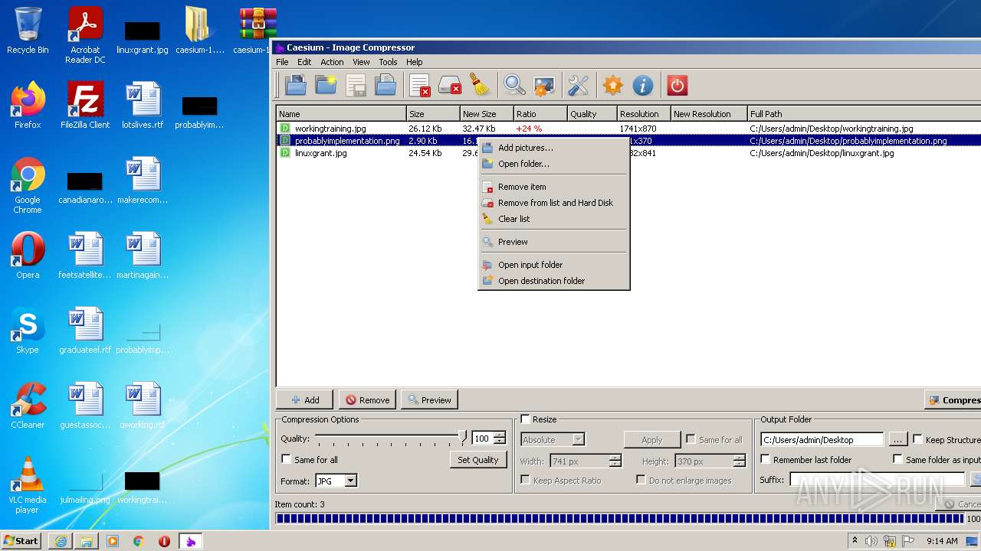The height and width of the screenshot is (551, 981).
Task: Open the Tools menu
Action: [388, 62]
